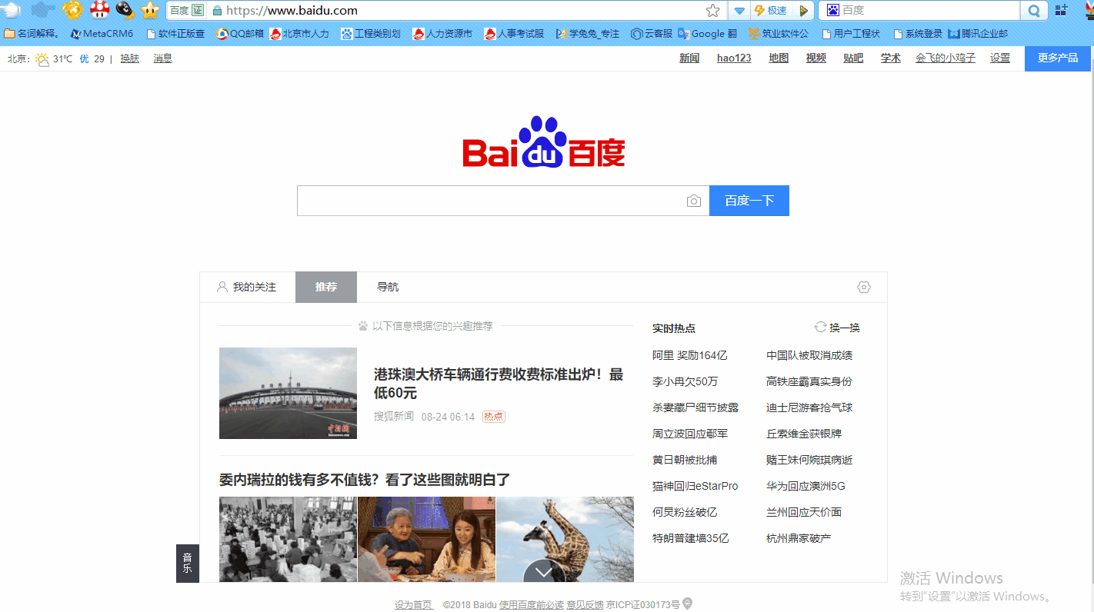
Task: Open the address bar dropdown arrow
Action: (739, 11)
